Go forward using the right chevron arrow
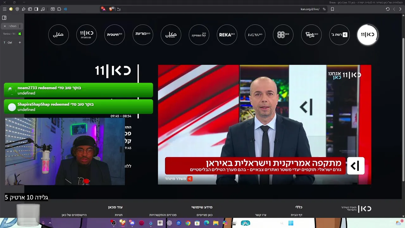The image size is (405, 228). click(x=400, y=9)
